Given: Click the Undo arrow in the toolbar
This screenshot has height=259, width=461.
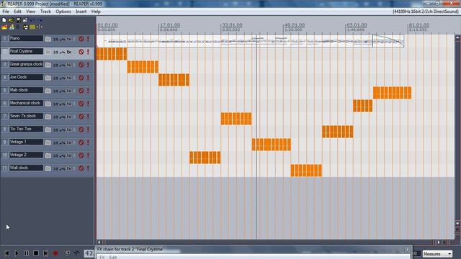Looking at the screenshot, I should pos(32,20).
